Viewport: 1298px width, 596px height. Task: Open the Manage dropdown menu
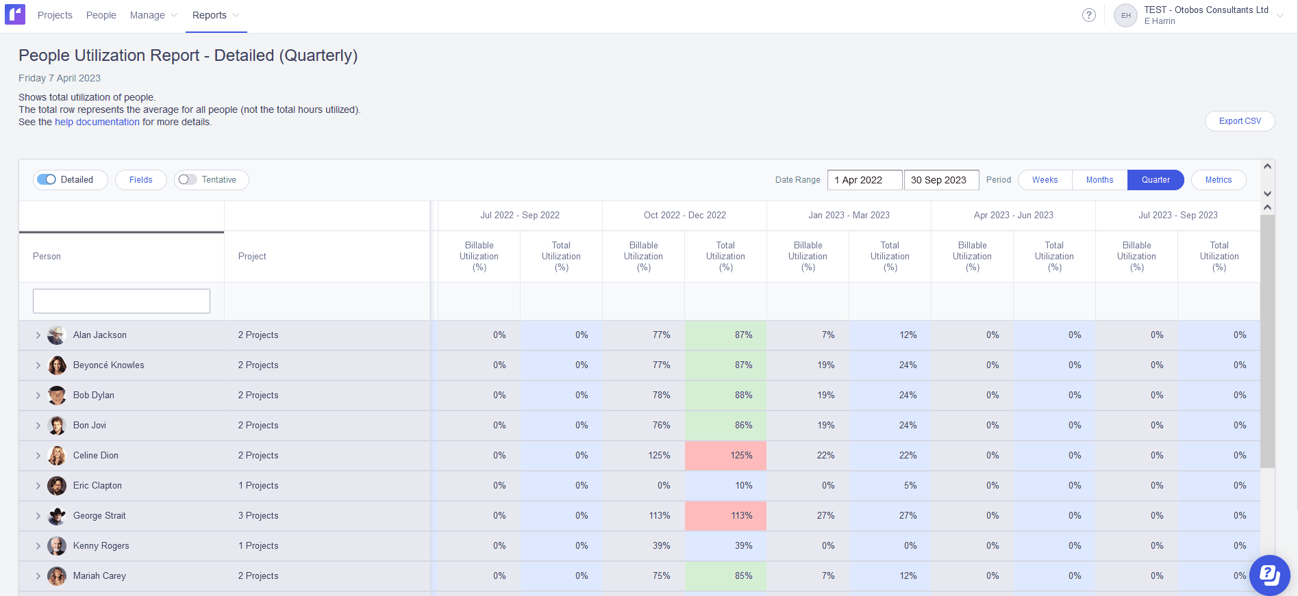coord(153,15)
